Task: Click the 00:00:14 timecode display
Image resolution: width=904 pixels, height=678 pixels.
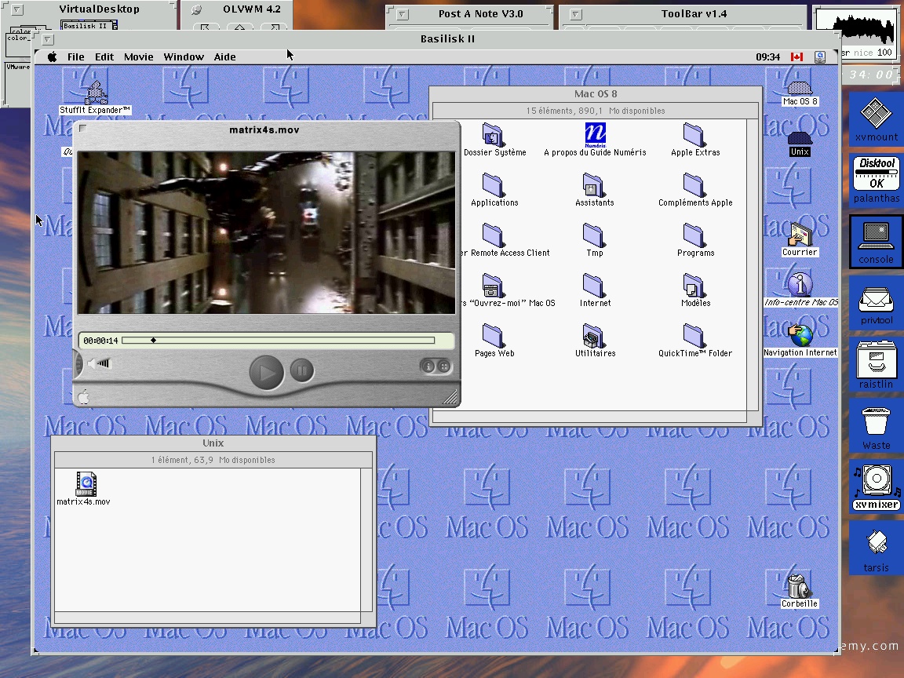Action: click(x=100, y=341)
